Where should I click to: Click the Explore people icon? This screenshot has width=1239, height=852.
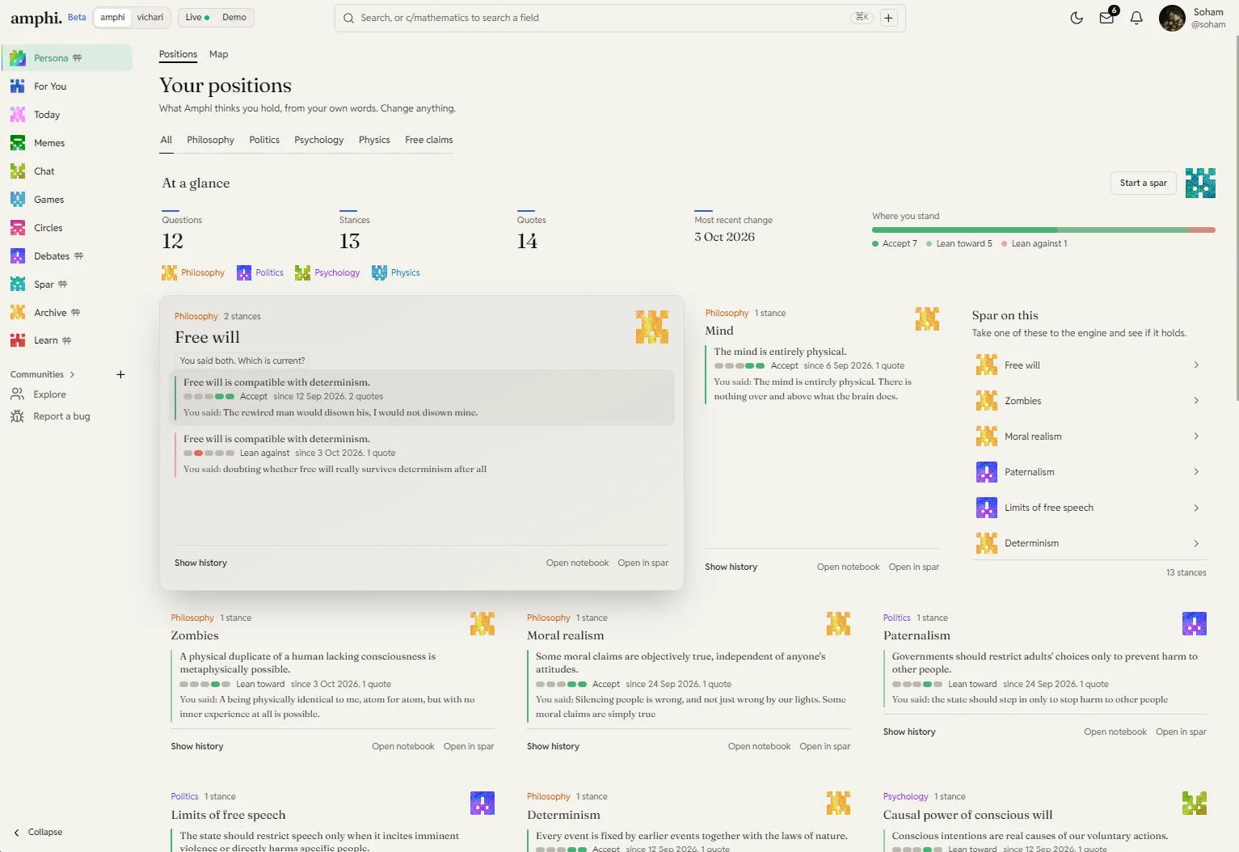(x=17, y=394)
